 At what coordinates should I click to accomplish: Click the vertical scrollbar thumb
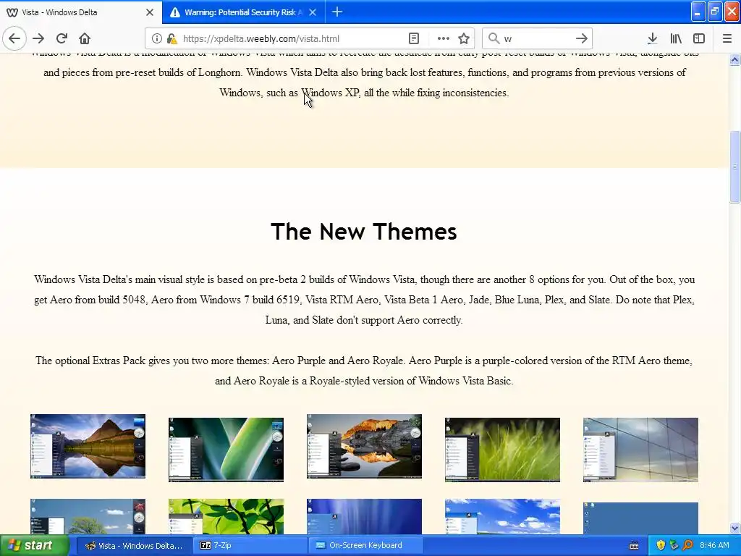(x=735, y=167)
